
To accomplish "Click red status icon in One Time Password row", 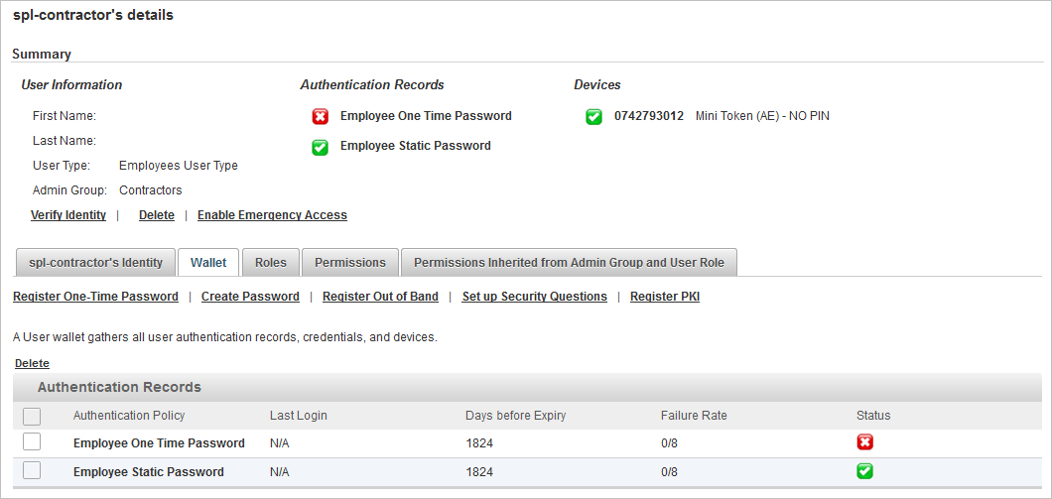I will [x=864, y=442].
